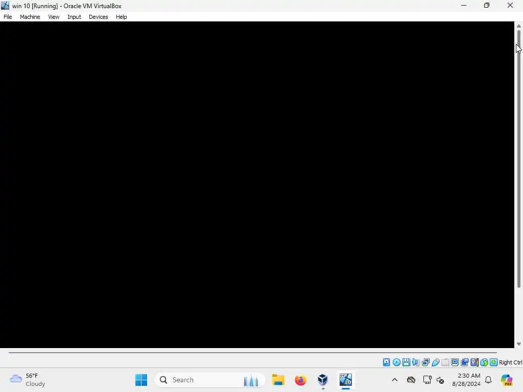The height and width of the screenshot is (392, 523).
Task: Open the Windows Start menu
Action: coord(141,380)
